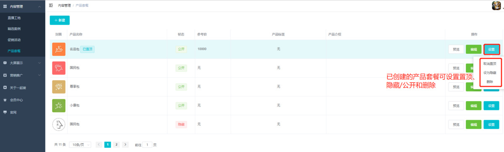Click the 内容管理 grid icon in sidebar
The width and height of the screenshot is (504, 152).
(x=5, y=6)
